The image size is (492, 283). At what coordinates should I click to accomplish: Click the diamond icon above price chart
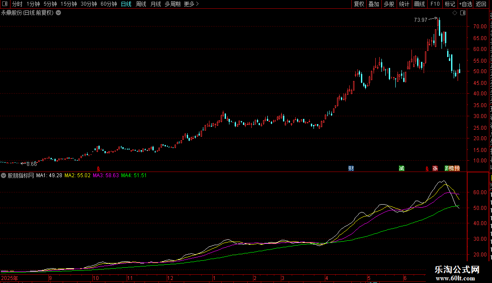click(455, 13)
